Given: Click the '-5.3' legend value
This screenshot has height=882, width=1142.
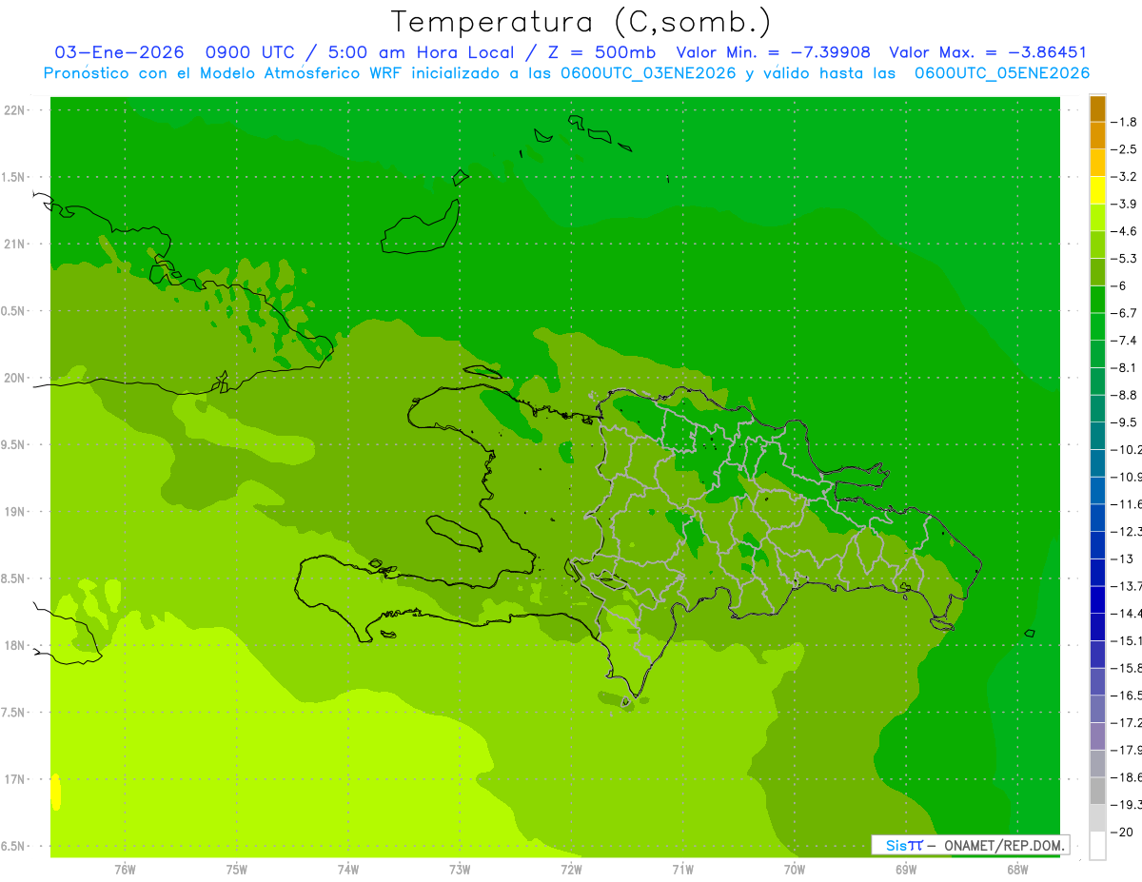Looking at the screenshot, I should pyautogui.click(x=1124, y=259).
